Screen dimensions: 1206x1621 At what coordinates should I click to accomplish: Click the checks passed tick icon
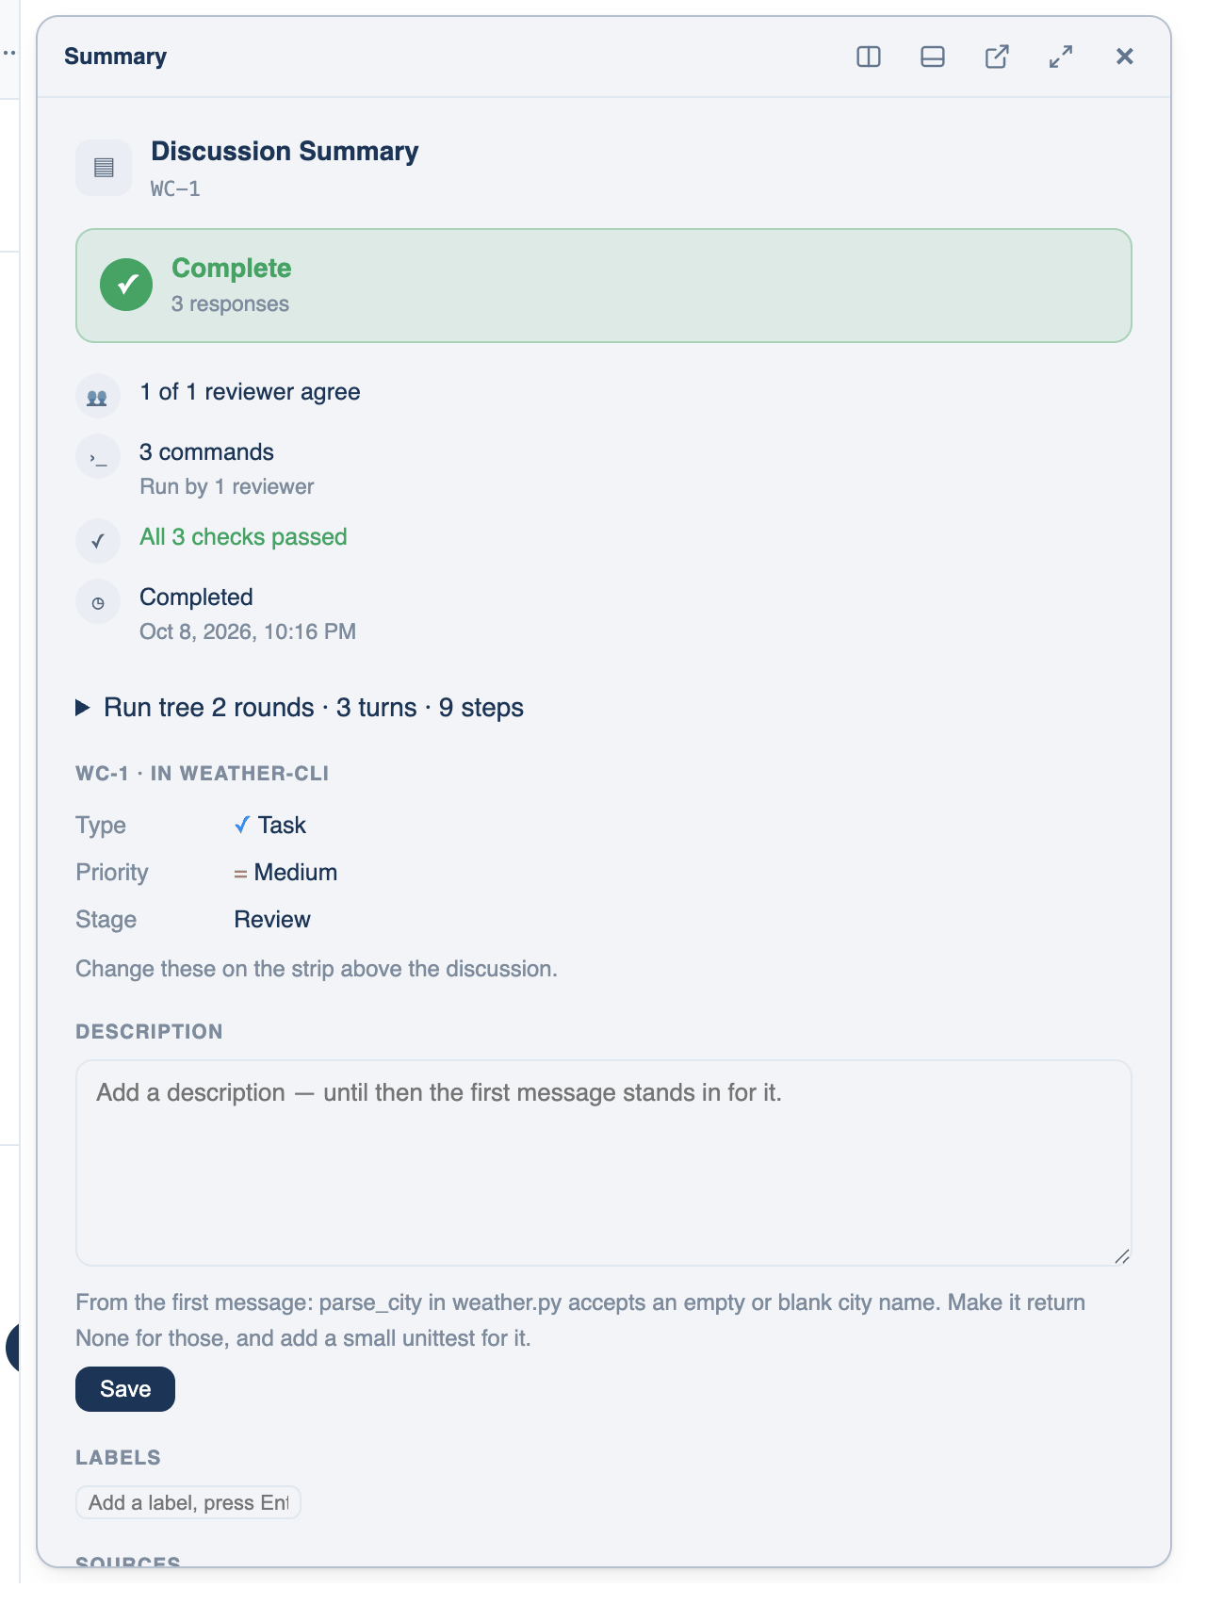(x=98, y=542)
